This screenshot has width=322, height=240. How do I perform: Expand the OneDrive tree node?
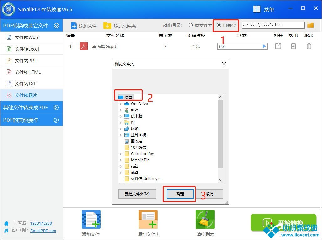[121, 104]
